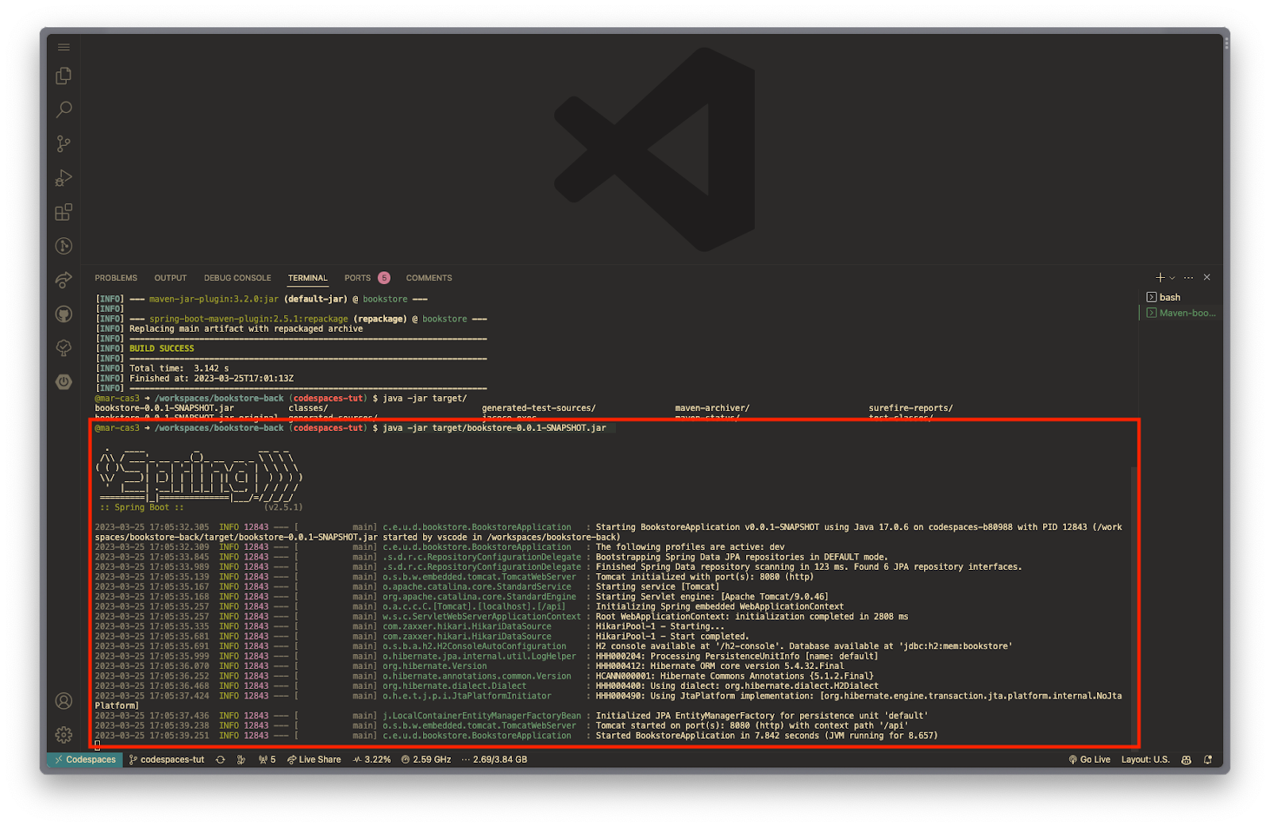Click Go Live in status bar
Image resolution: width=1270 pixels, height=827 pixels.
click(1090, 760)
